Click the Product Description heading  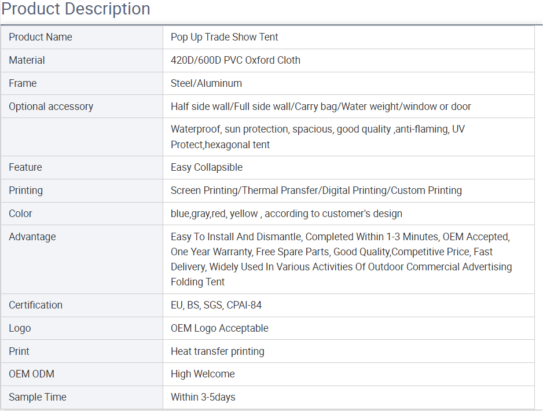(76, 9)
